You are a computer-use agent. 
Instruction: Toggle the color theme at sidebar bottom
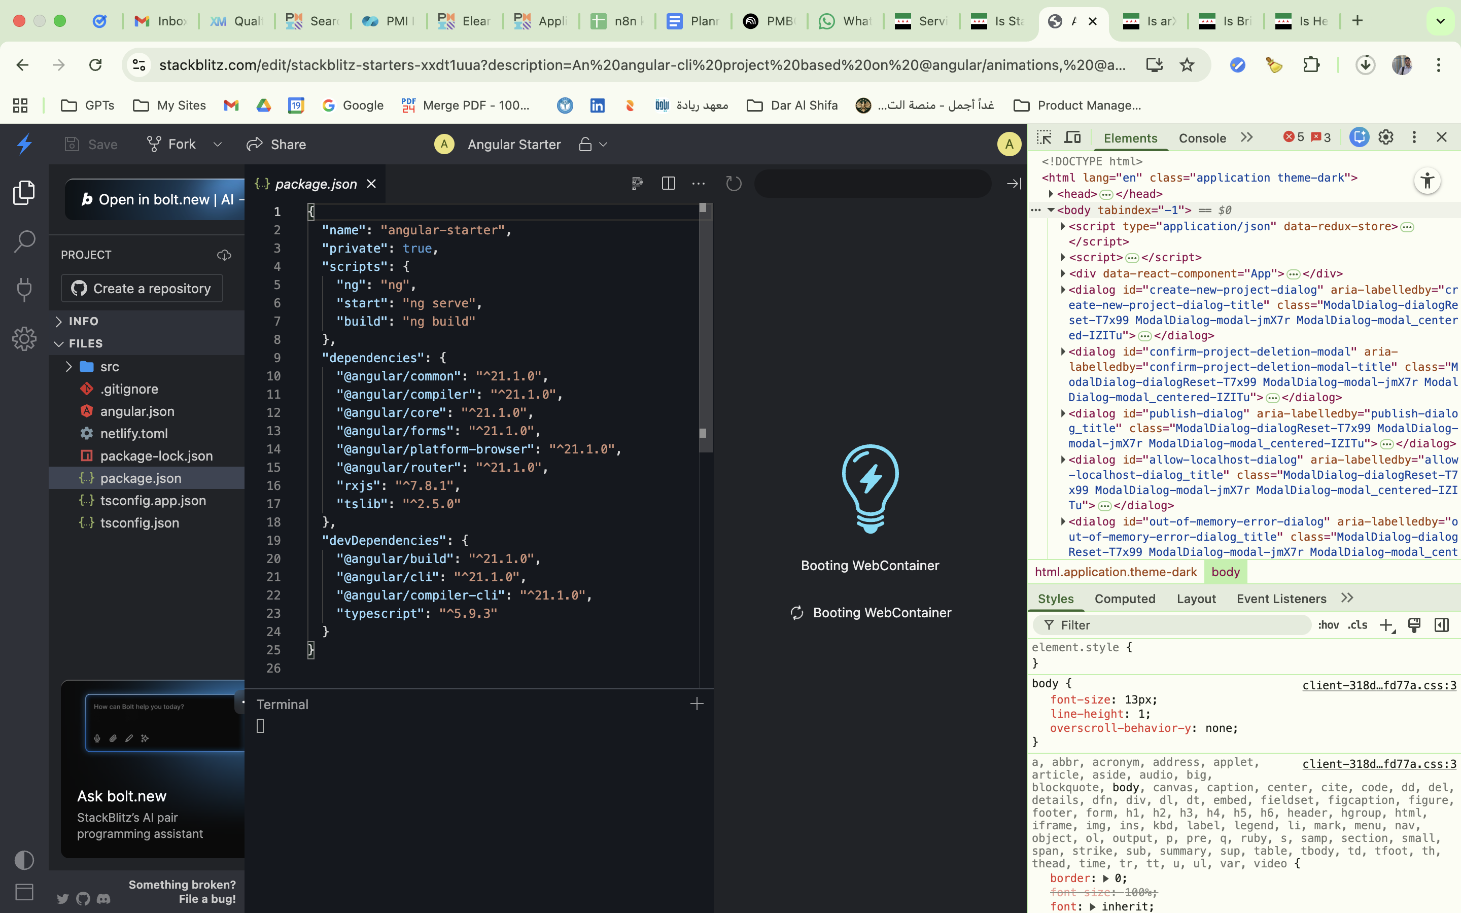[24, 860]
